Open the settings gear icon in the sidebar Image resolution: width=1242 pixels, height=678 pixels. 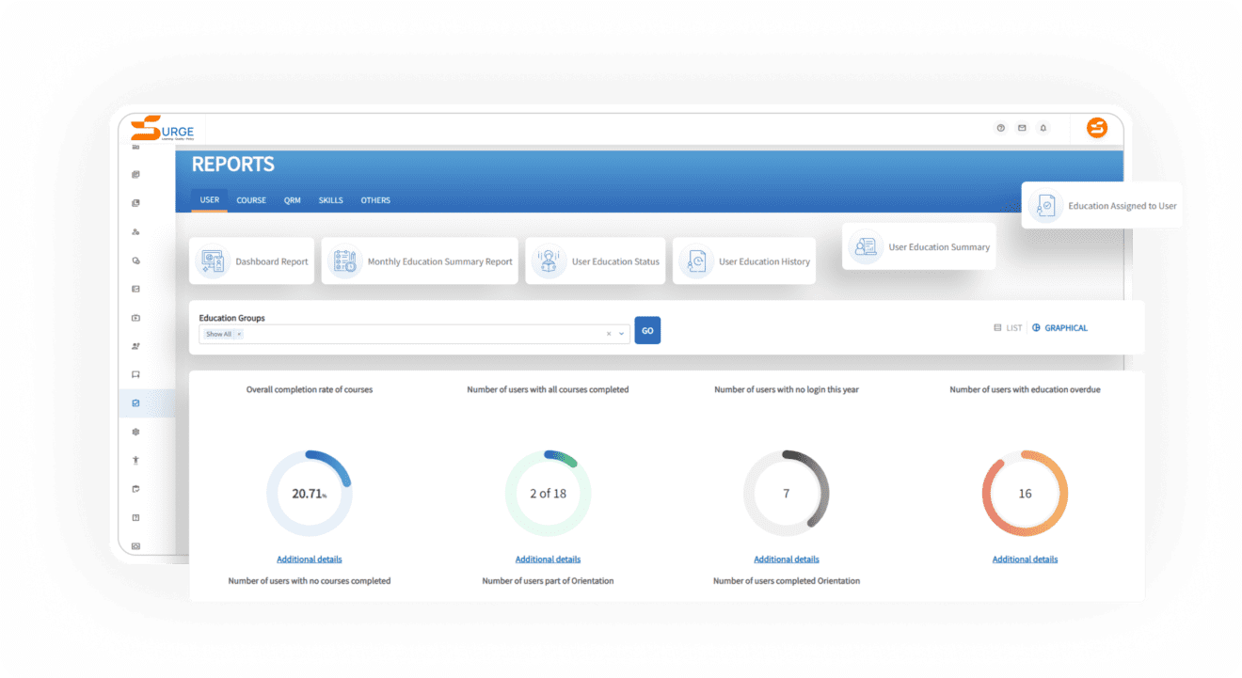135,431
